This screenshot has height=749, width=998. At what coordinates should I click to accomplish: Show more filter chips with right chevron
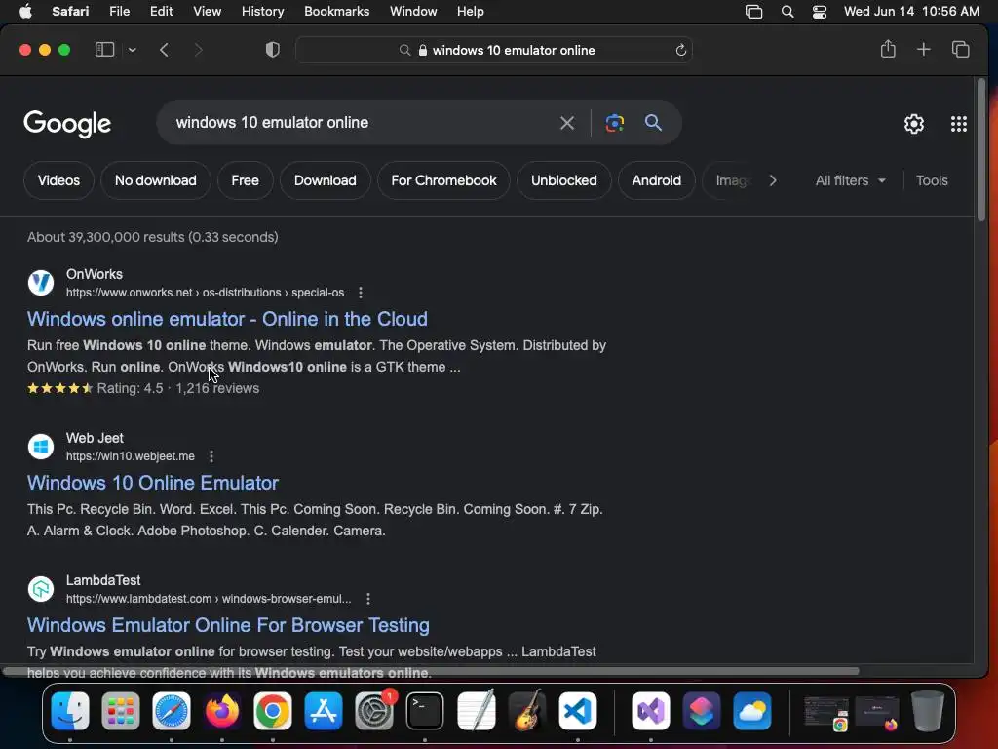pyautogui.click(x=773, y=180)
